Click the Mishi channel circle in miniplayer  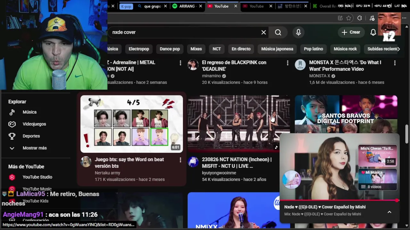291,180
